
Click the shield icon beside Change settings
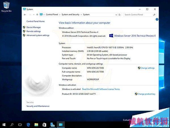click(x=139, y=68)
